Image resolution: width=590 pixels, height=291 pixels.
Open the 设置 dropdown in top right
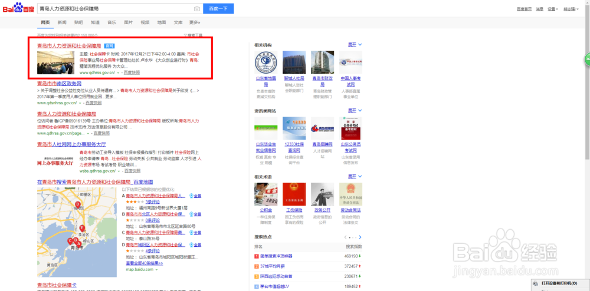coord(553,9)
